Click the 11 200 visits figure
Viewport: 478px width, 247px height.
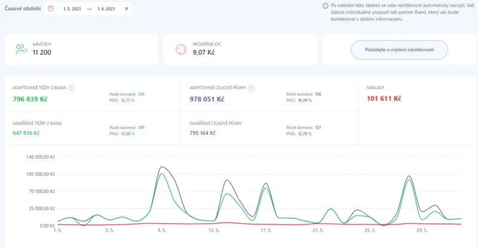[x=42, y=53]
